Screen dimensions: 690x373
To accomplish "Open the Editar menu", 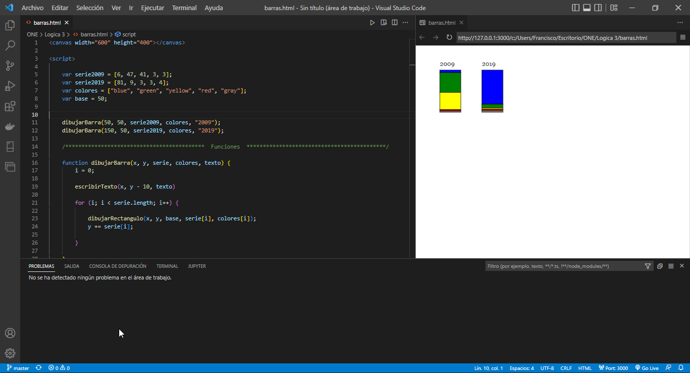I will pos(60,8).
